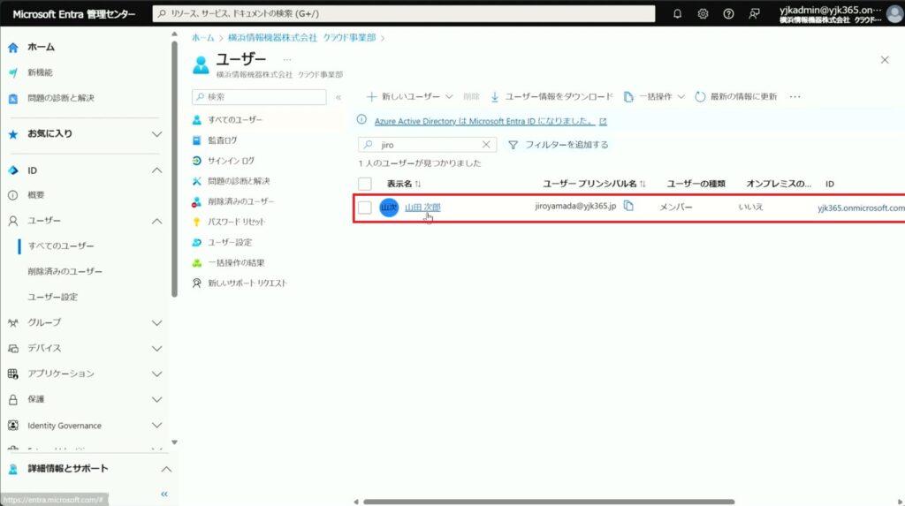This screenshot has width=905, height=506.
Task: Open 問題の診断と解決 in the blade menu
Action: 239,181
